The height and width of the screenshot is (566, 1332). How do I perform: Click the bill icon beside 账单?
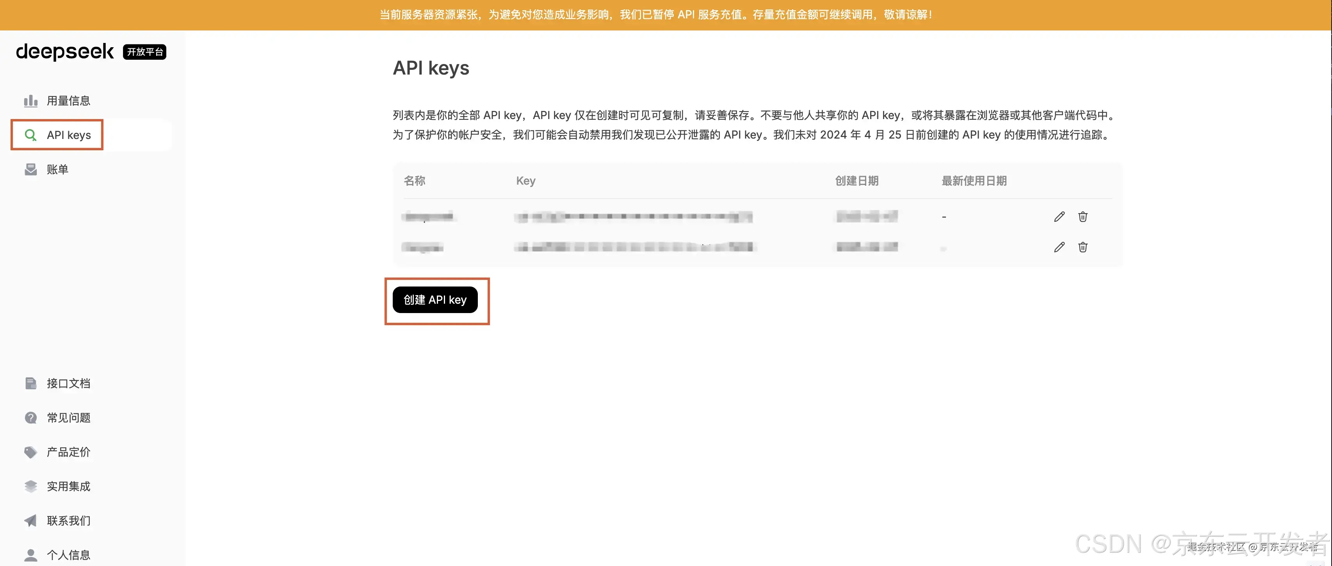tap(30, 169)
